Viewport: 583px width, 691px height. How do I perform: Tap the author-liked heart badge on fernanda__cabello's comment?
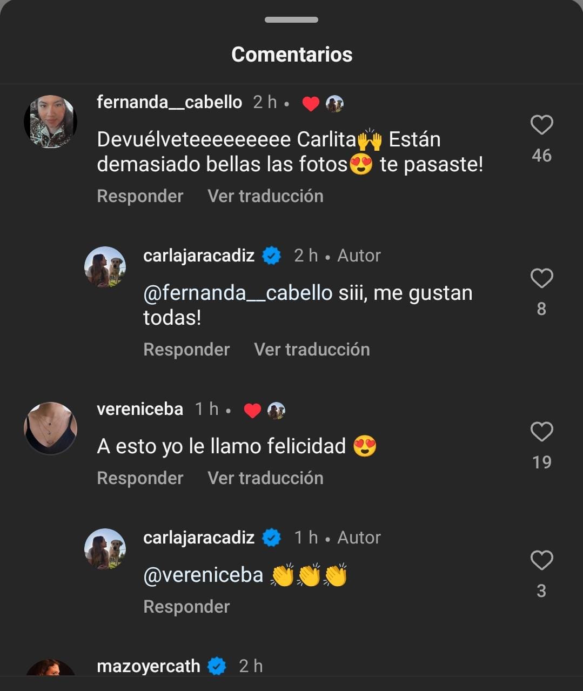[311, 103]
